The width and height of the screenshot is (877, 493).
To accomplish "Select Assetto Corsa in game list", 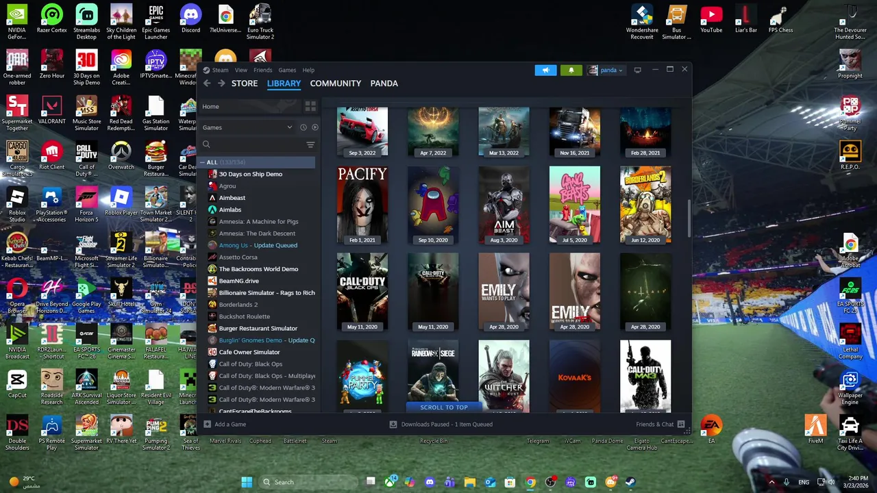I will [x=238, y=257].
